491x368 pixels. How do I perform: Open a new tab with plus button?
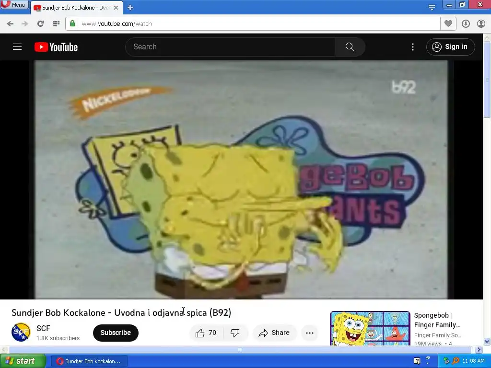pyautogui.click(x=130, y=8)
